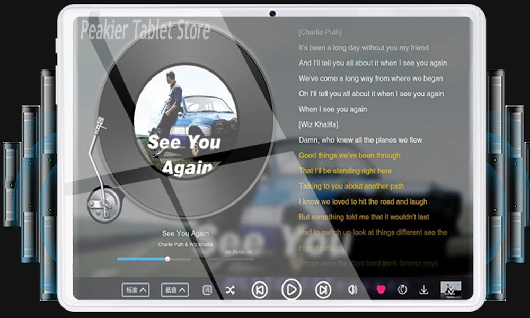530x318 pixels.
Task: Toggle the lyrics display icon
Action: 207,290
